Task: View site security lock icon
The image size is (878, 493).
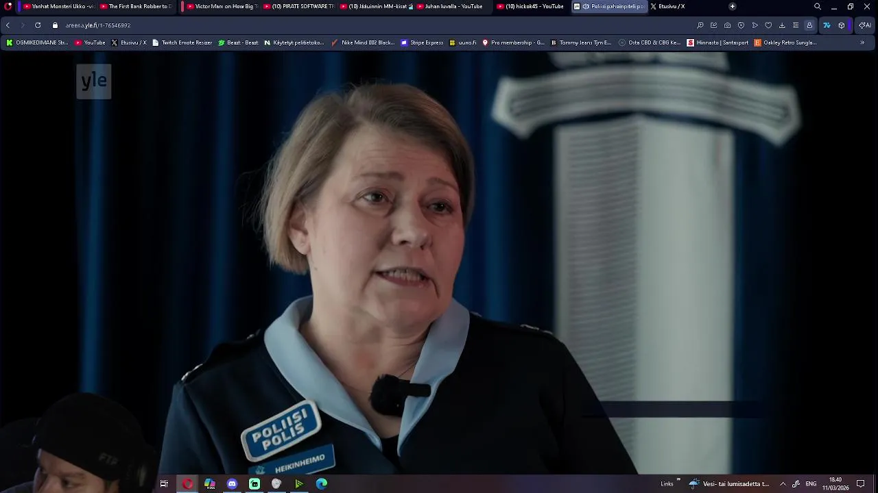Action: click(55, 25)
